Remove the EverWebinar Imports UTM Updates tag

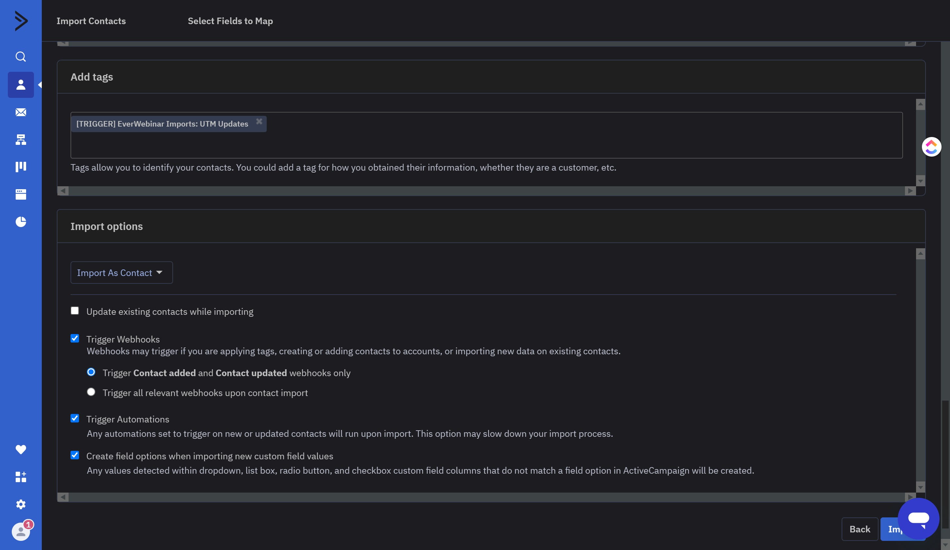tap(259, 121)
